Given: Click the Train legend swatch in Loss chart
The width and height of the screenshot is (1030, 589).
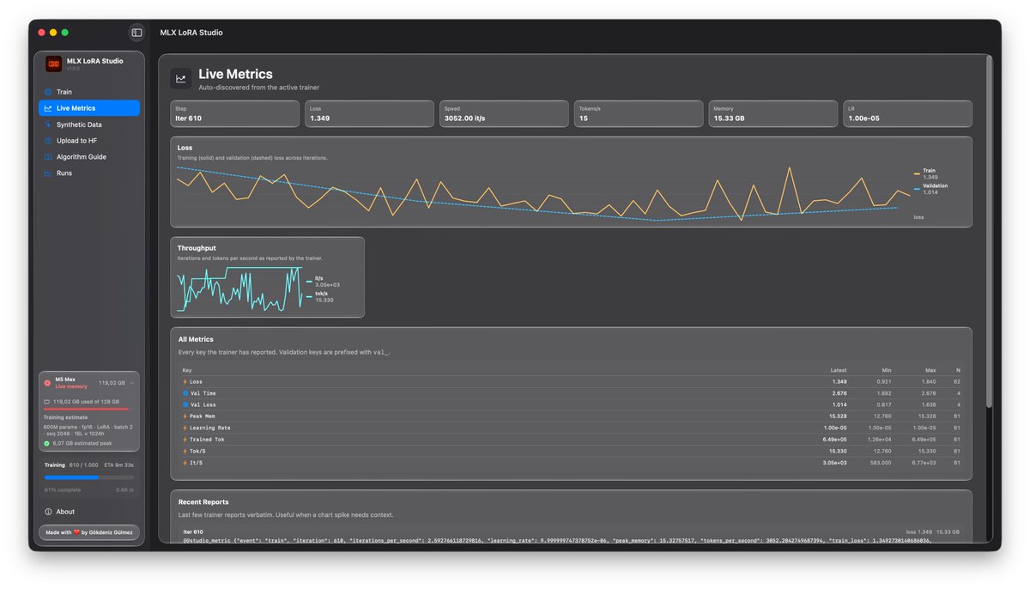Looking at the screenshot, I should (917, 173).
